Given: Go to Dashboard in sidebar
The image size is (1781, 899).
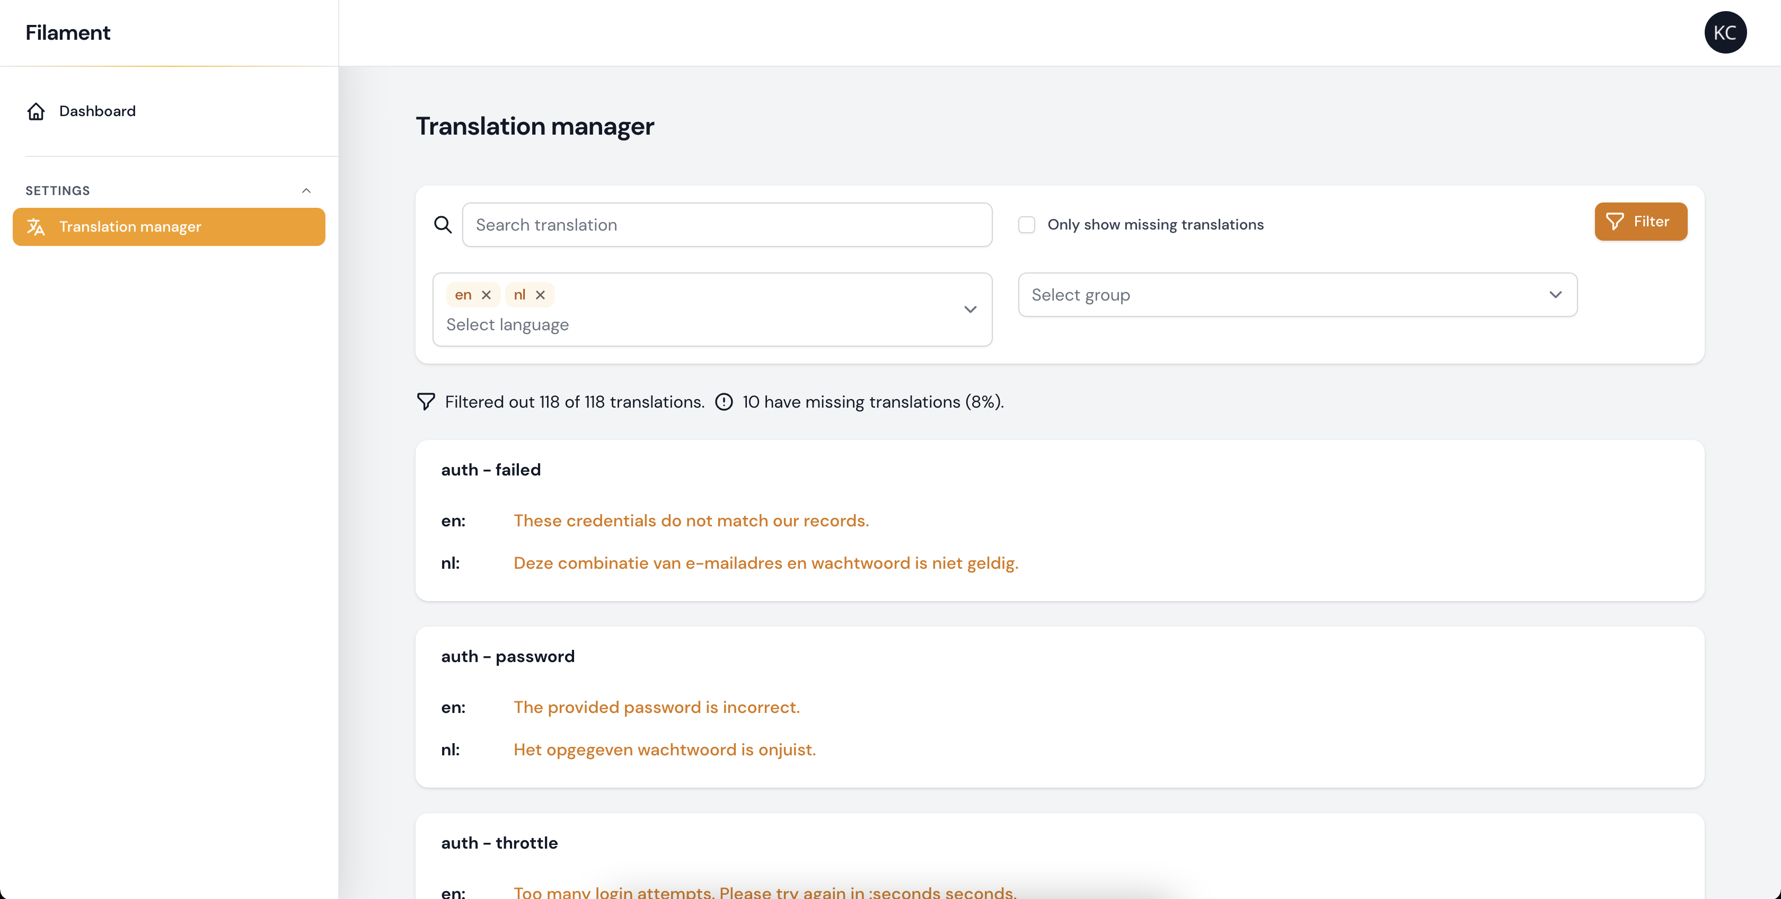Looking at the screenshot, I should (x=98, y=111).
